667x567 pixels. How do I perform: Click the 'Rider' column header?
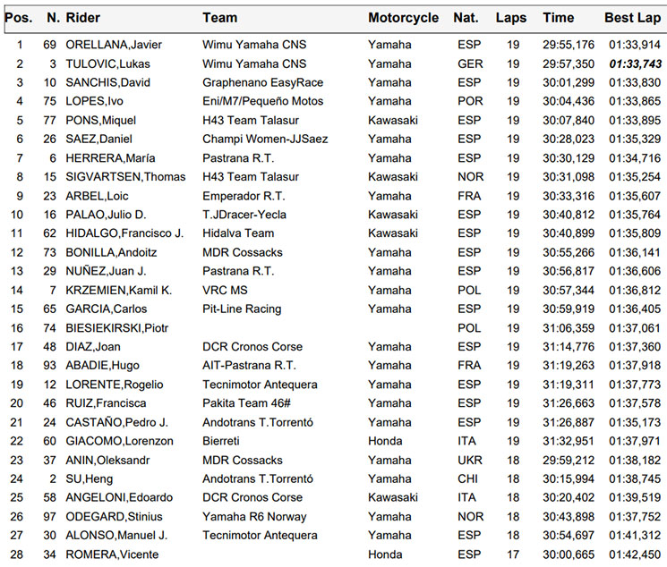pyautogui.click(x=83, y=18)
